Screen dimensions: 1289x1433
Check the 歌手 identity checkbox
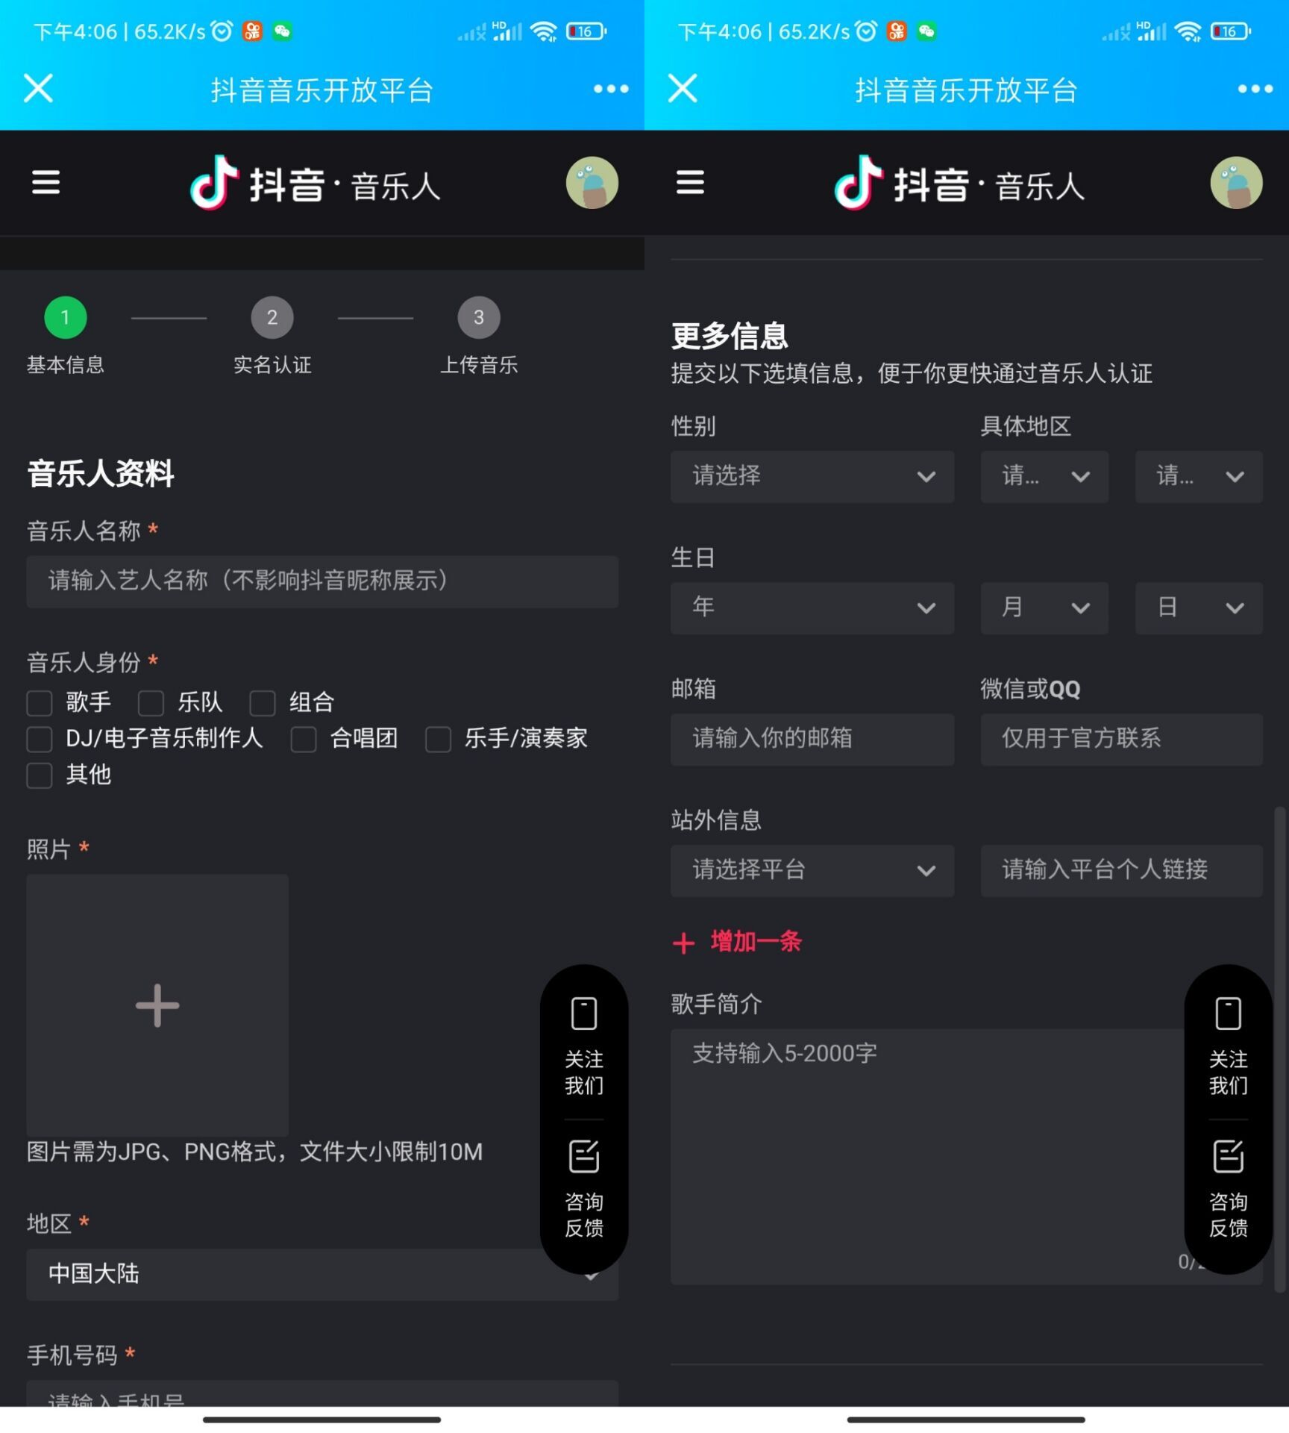pyautogui.click(x=40, y=702)
